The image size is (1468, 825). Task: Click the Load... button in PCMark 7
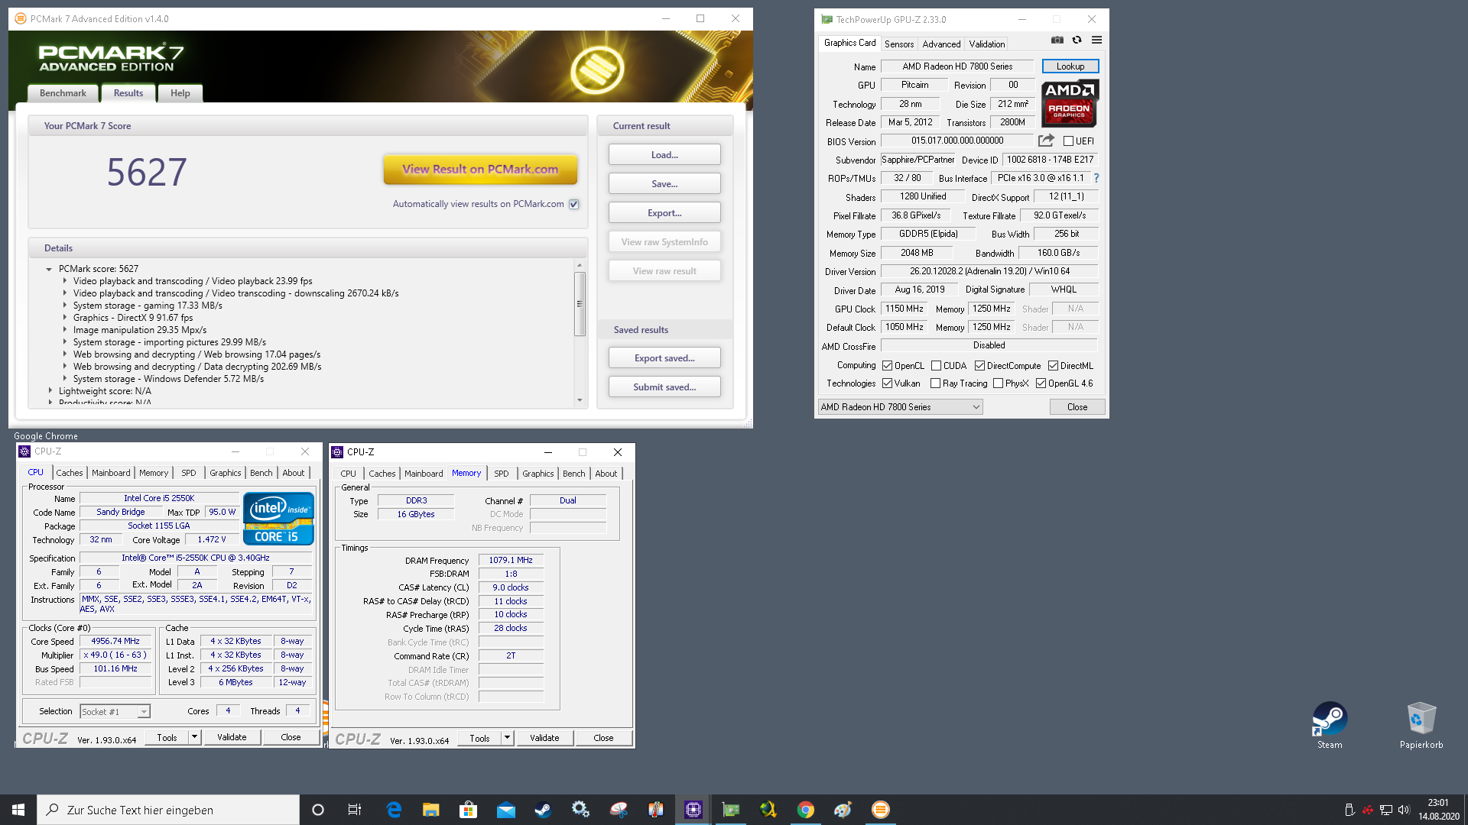(664, 155)
